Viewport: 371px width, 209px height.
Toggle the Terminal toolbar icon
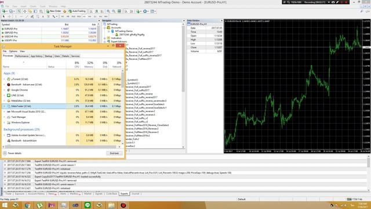pos(35,11)
